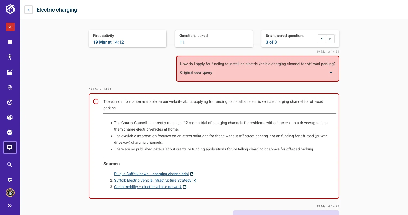Open the content editing panel icon

[x=10, y=72]
